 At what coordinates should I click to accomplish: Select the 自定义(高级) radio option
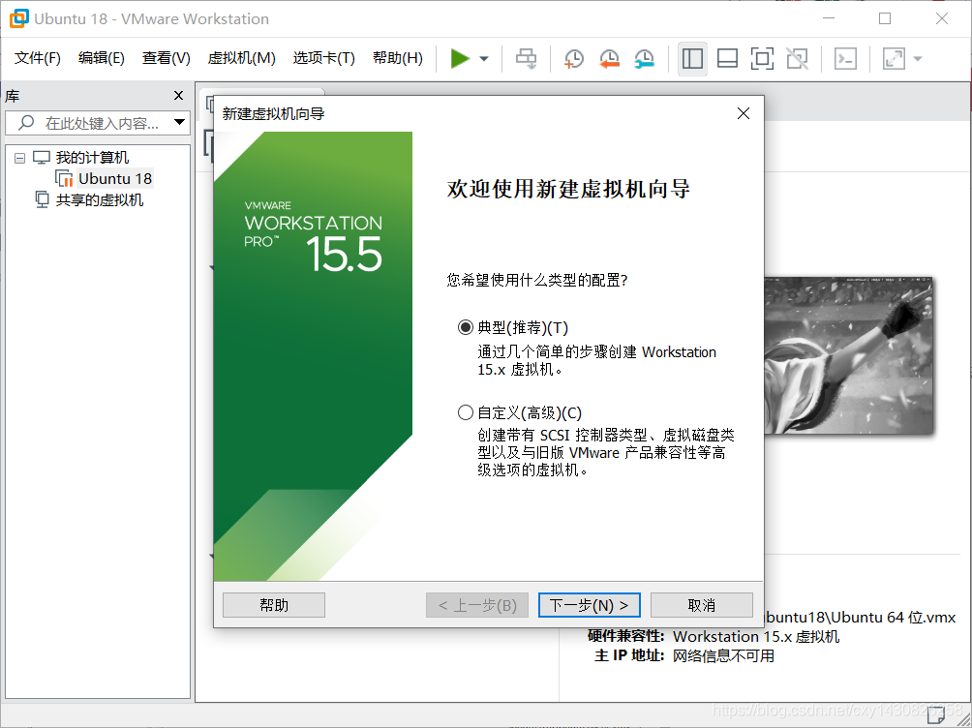(x=466, y=412)
